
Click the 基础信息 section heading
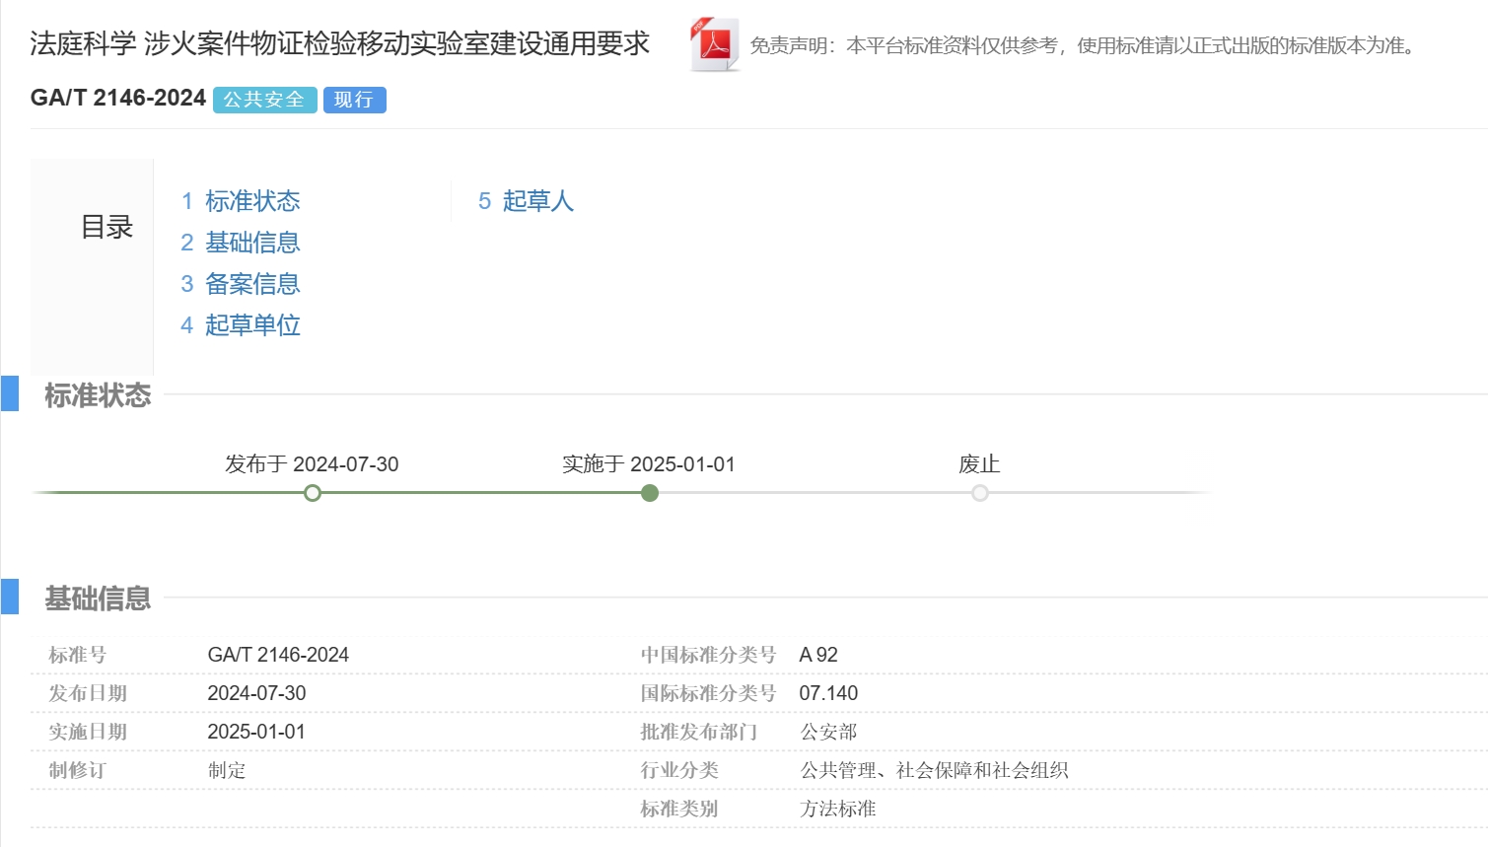[98, 599]
